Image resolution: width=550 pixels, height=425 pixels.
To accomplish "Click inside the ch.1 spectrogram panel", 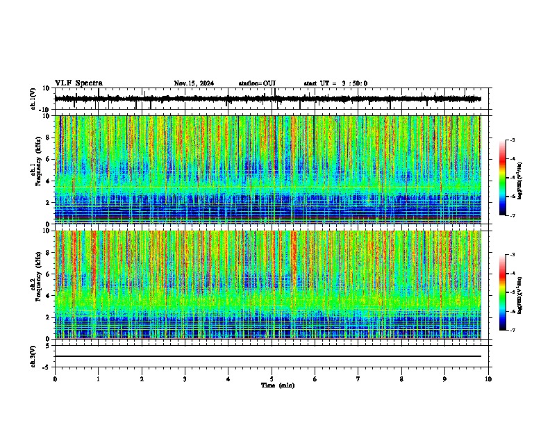I will point(267,169).
